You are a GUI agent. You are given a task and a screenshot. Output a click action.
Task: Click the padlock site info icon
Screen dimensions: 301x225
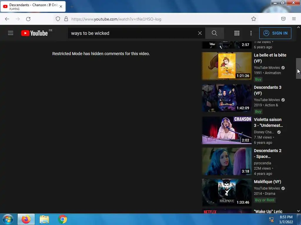pyautogui.click(x=66, y=19)
